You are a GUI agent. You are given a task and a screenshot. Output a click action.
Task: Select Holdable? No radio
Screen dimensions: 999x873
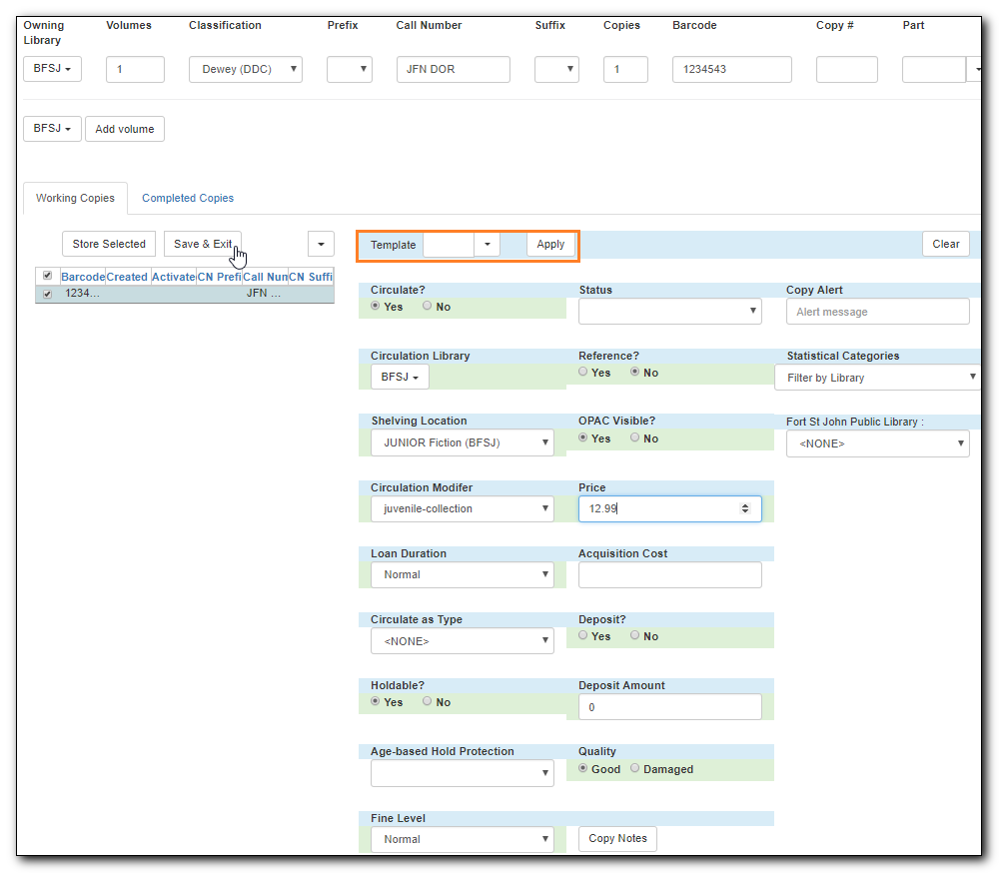(x=428, y=701)
